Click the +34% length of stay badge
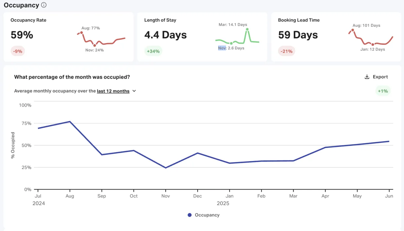 pos(153,51)
